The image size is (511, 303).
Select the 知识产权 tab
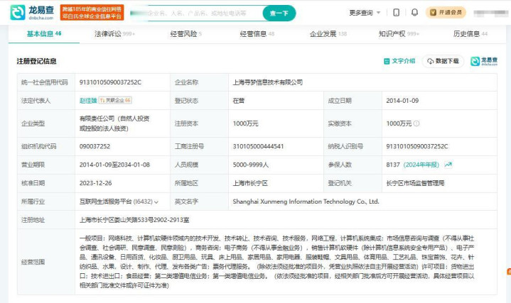[x=399, y=33]
